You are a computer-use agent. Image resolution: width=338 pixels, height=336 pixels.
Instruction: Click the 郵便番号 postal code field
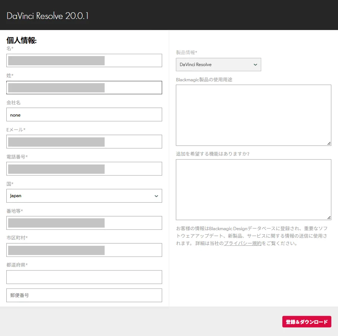point(84,295)
